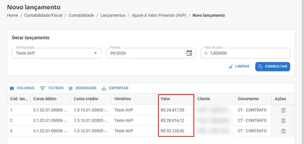Click CT - CONTRATO document in row 1
This screenshot has width=304, height=144.
click(x=253, y=110)
